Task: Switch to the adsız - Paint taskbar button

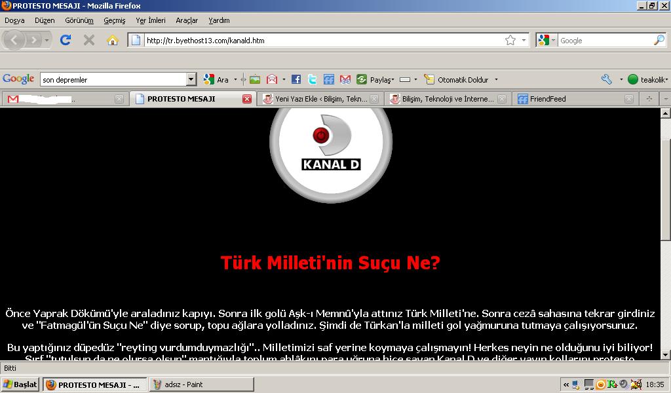Action: (202, 384)
